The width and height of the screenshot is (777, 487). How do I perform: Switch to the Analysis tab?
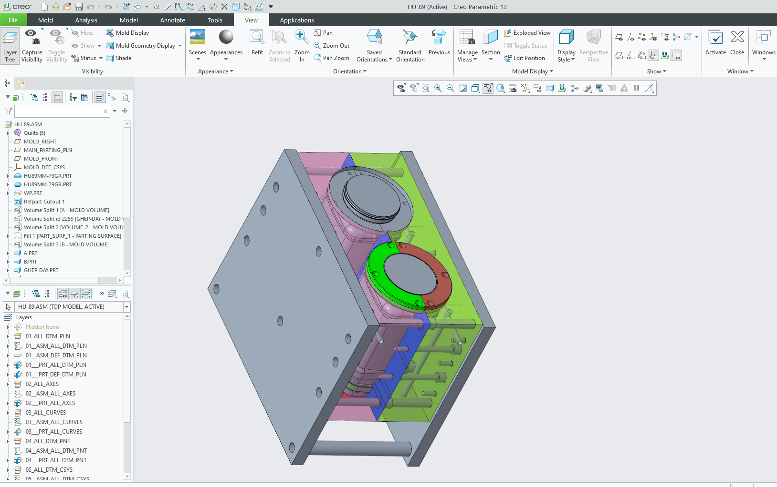[x=86, y=20]
